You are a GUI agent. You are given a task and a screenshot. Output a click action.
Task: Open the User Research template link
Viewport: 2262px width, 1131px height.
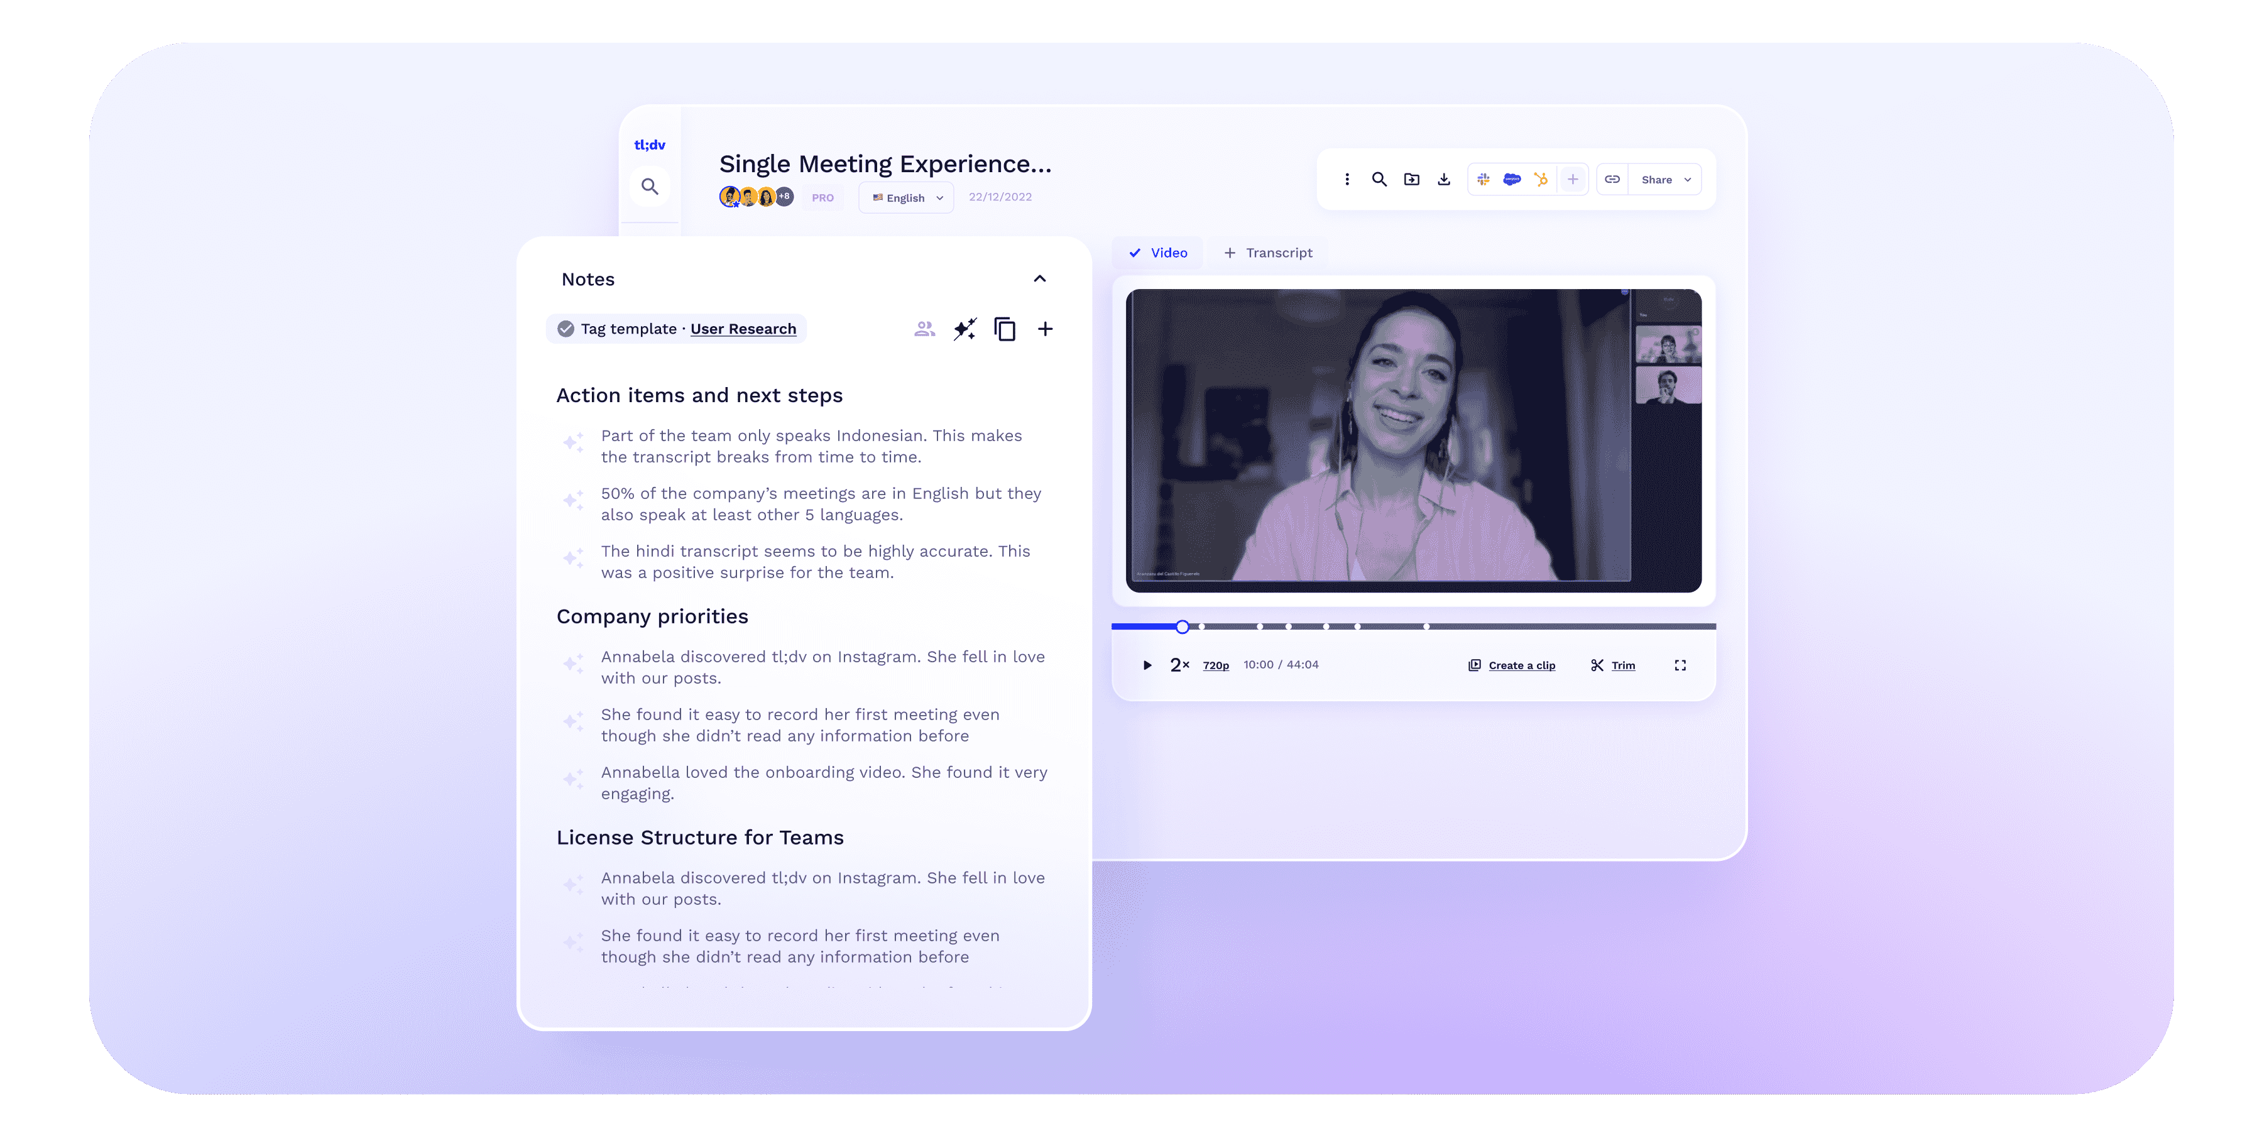[x=743, y=329]
